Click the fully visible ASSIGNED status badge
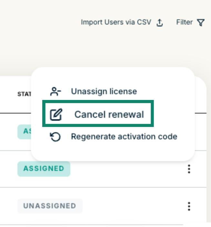This screenshot has height=227, width=211. [x=44, y=169]
